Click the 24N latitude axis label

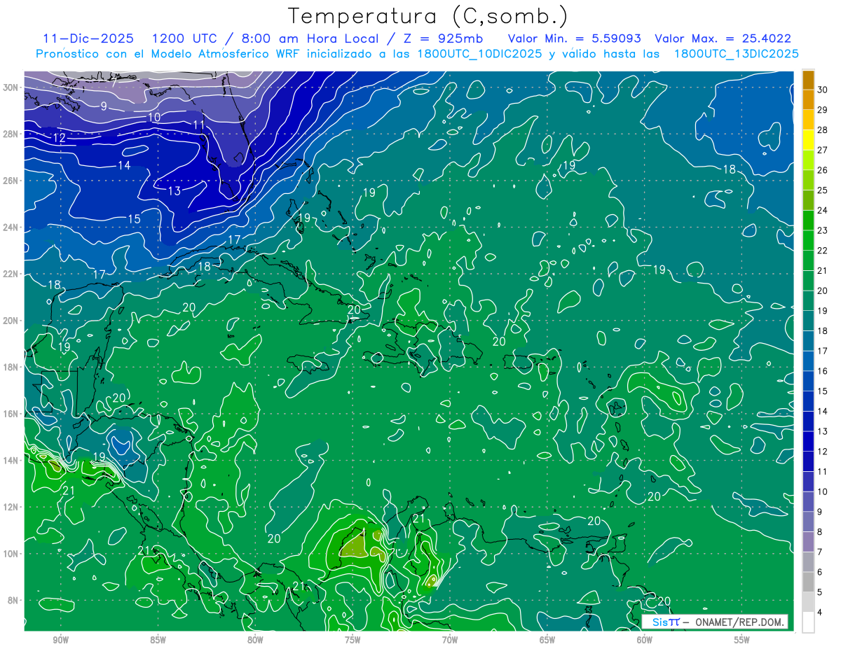(x=11, y=228)
